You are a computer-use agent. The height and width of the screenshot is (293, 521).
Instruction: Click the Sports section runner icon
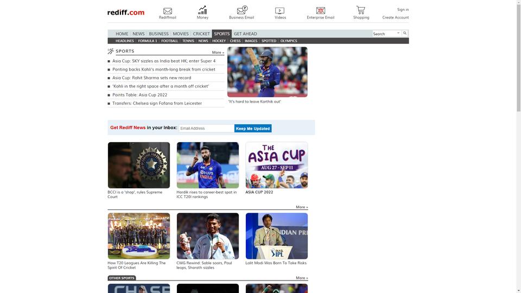click(111, 51)
